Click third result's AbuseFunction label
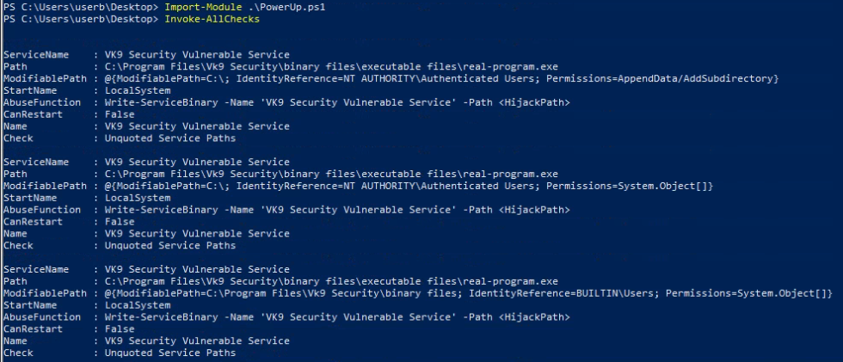The height and width of the screenshot is (362, 843). tap(41, 316)
